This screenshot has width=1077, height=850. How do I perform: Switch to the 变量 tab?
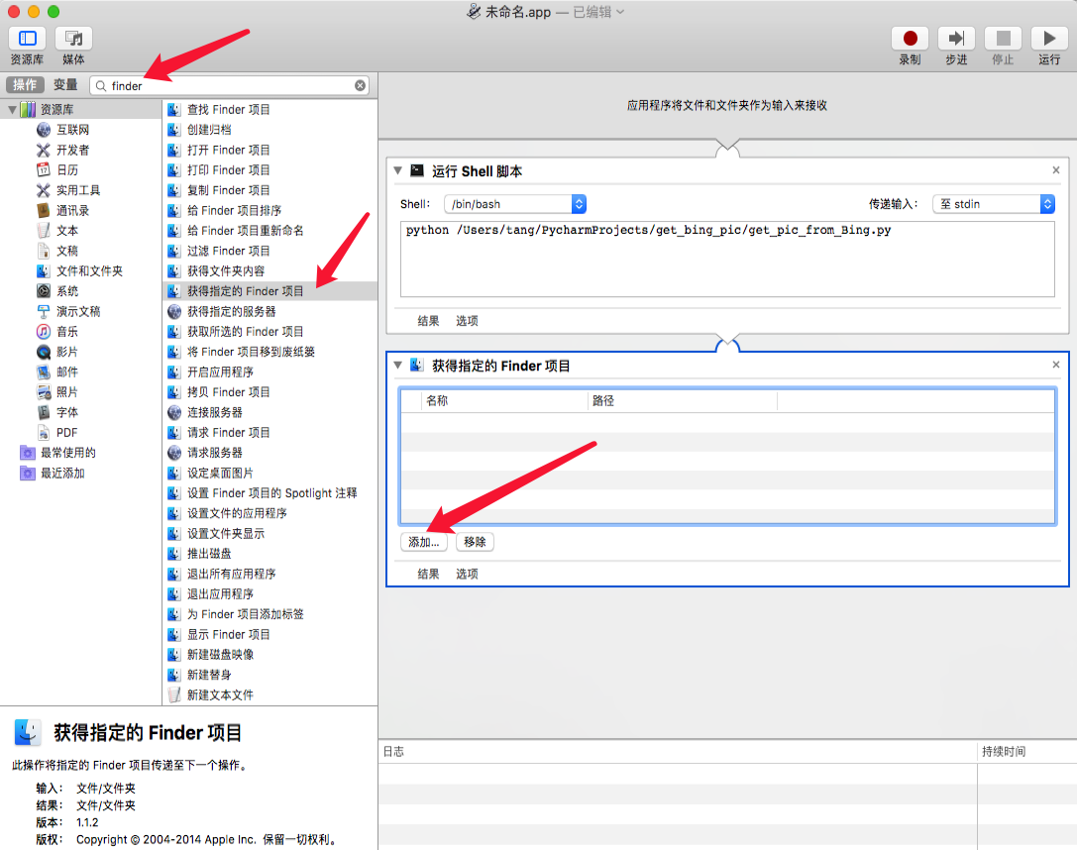tap(66, 84)
